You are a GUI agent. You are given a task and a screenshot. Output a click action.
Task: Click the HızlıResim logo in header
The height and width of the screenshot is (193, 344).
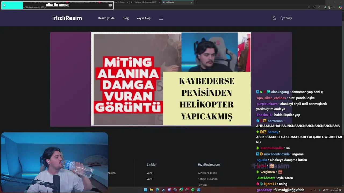click(x=66, y=18)
